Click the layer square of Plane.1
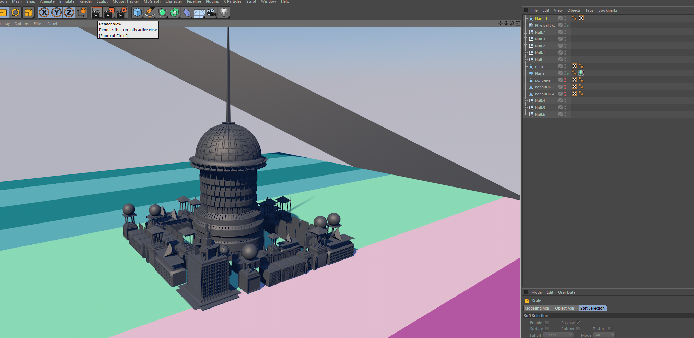 [560, 18]
